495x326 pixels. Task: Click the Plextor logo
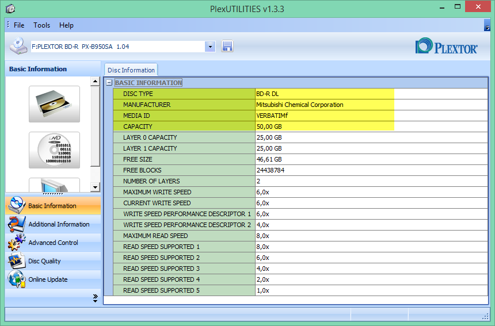(x=446, y=47)
